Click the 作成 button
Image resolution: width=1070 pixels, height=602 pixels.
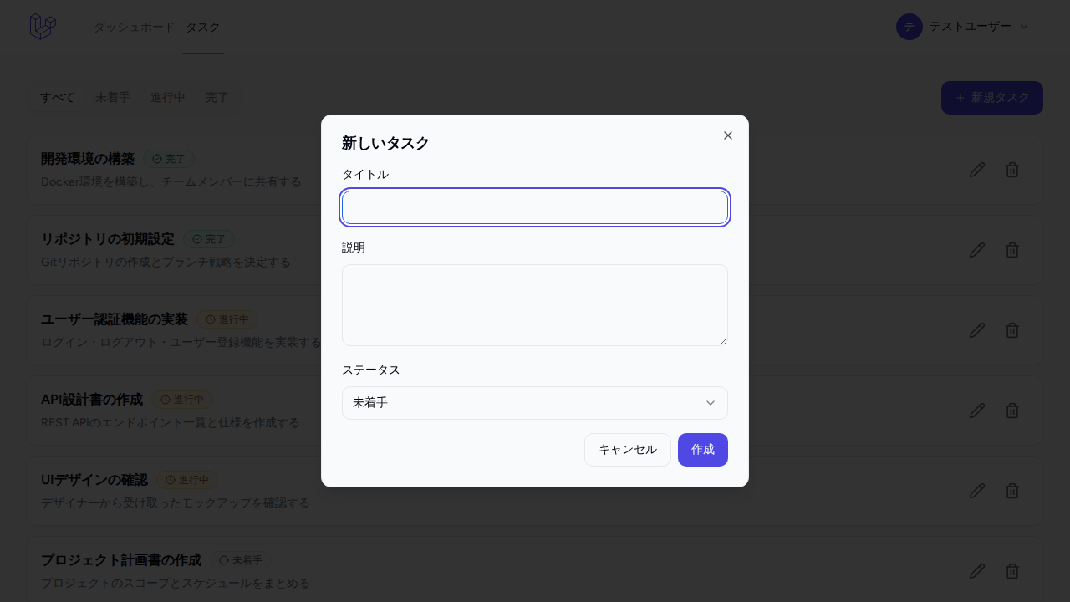703,450
